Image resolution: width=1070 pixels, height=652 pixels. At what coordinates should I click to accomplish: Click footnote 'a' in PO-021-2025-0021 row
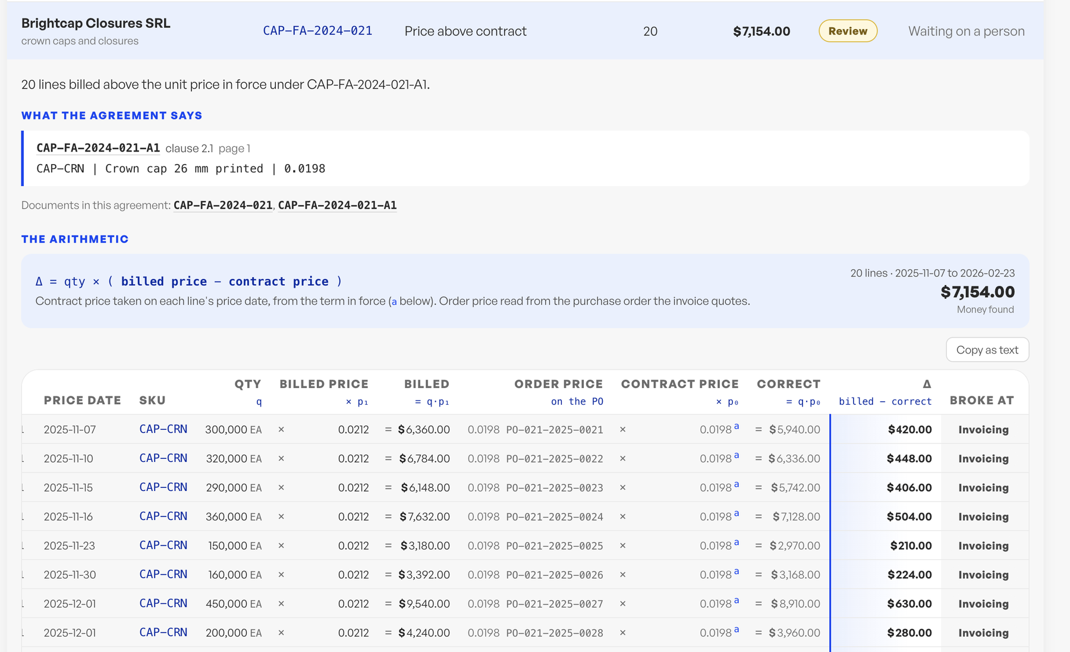click(737, 426)
